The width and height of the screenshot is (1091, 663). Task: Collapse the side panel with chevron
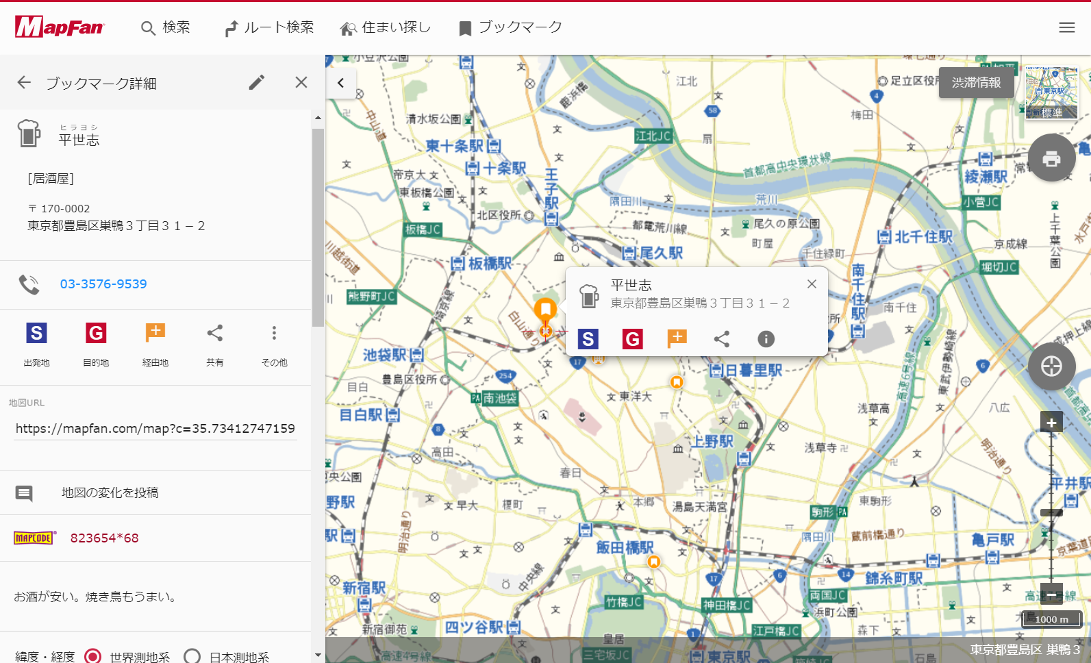[x=340, y=83]
